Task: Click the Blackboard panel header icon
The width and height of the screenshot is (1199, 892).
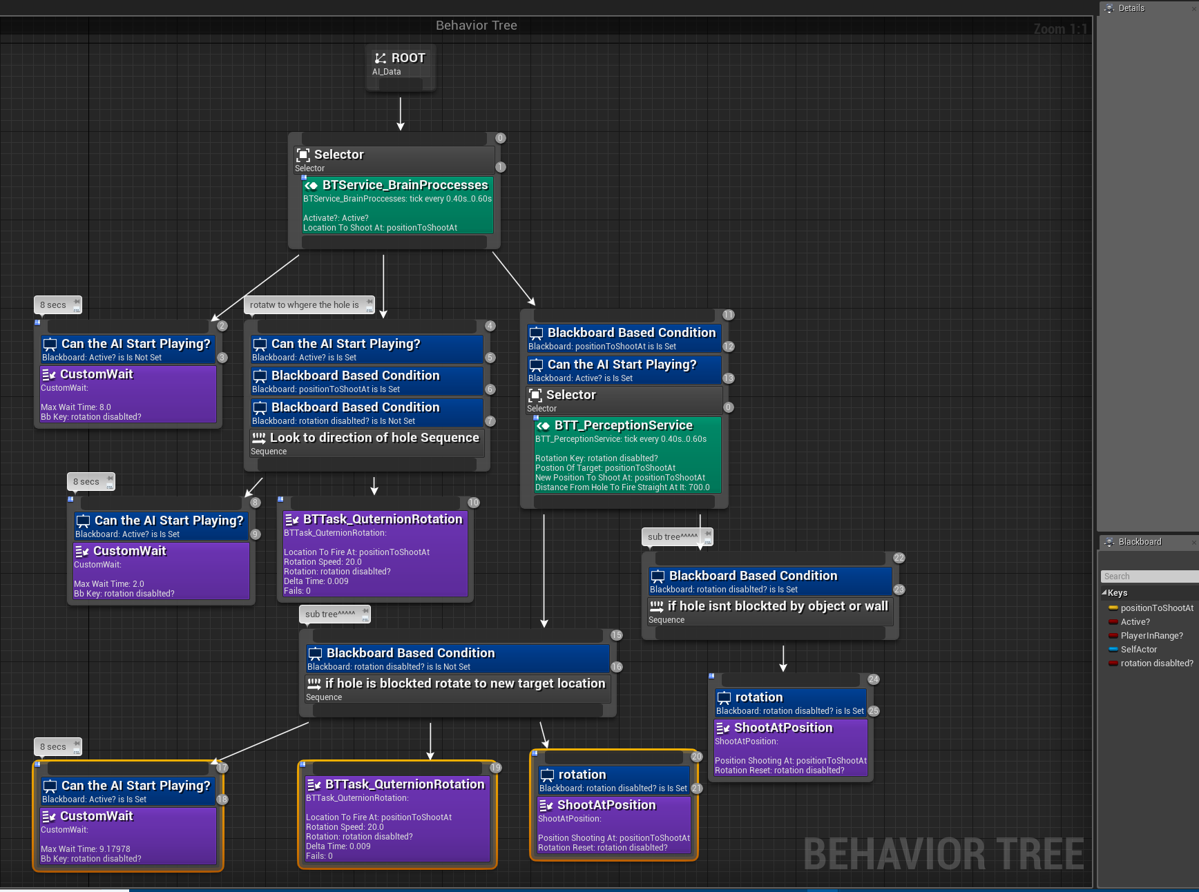Action: pyautogui.click(x=1108, y=542)
